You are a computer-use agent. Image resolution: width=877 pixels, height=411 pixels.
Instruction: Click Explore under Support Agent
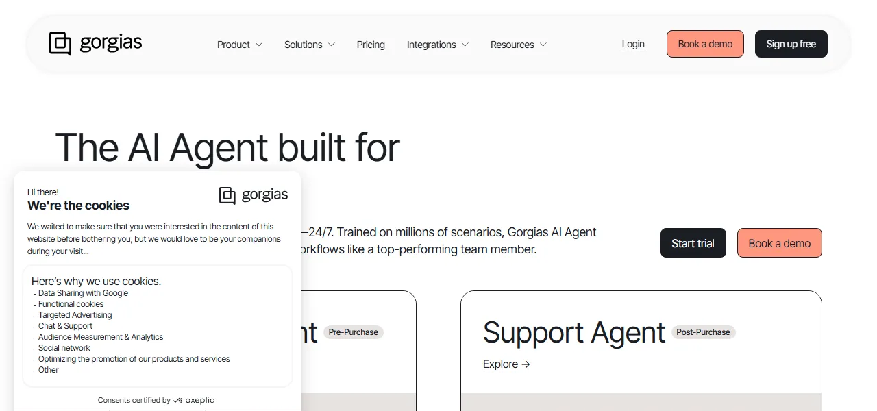pyautogui.click(x=506, y=364)
